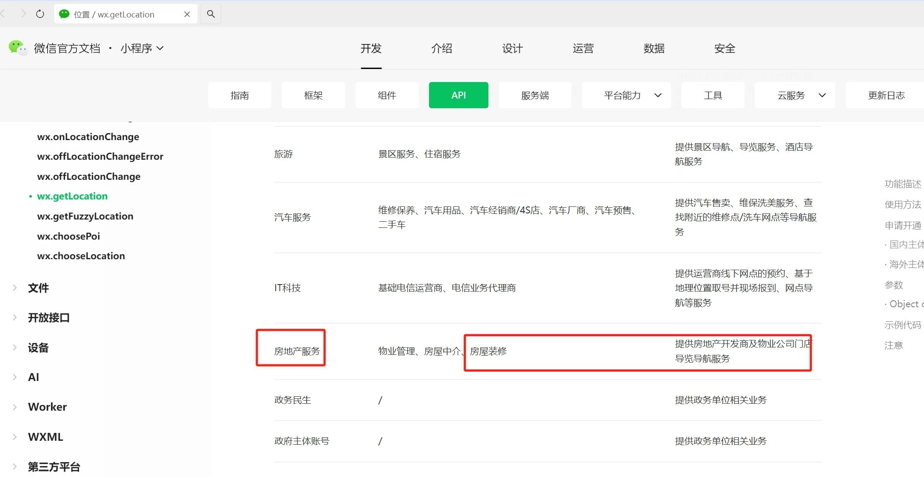Jump to 示例代码 in page outline
The width and height of the screenshot is (924, 477).
click(902, 325)
